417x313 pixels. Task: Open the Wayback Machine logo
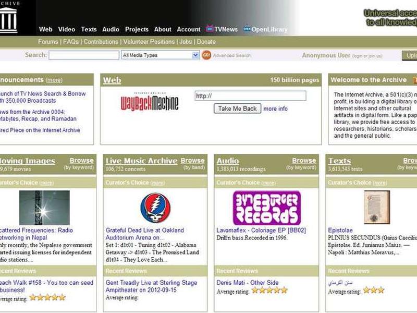[150, 102]
